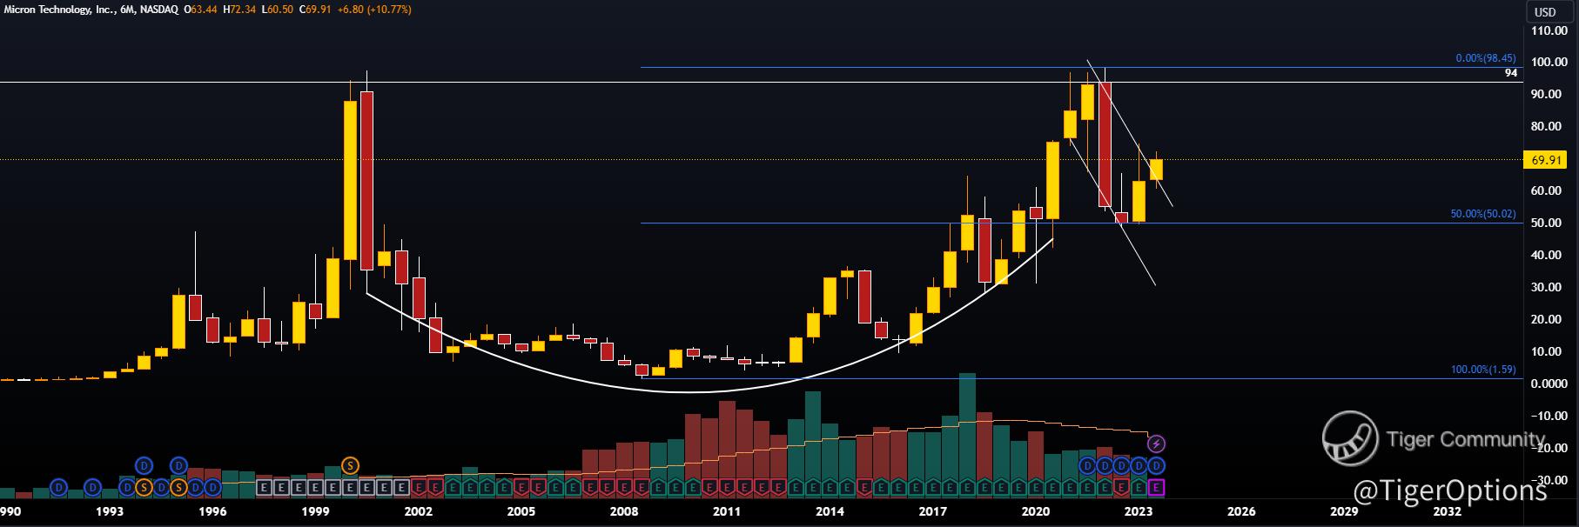Click the dividend D marker directly above the purple E
Screen dimensions: 1579x527
click(x=1157, y=466)
